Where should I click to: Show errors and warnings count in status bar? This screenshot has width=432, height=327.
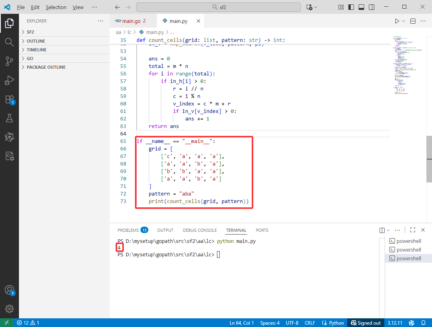pos(28,323)
